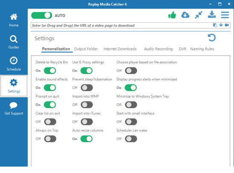Click the shrink interface arrows icon
This screenshot has height=173, width=234.
[199, 15]
